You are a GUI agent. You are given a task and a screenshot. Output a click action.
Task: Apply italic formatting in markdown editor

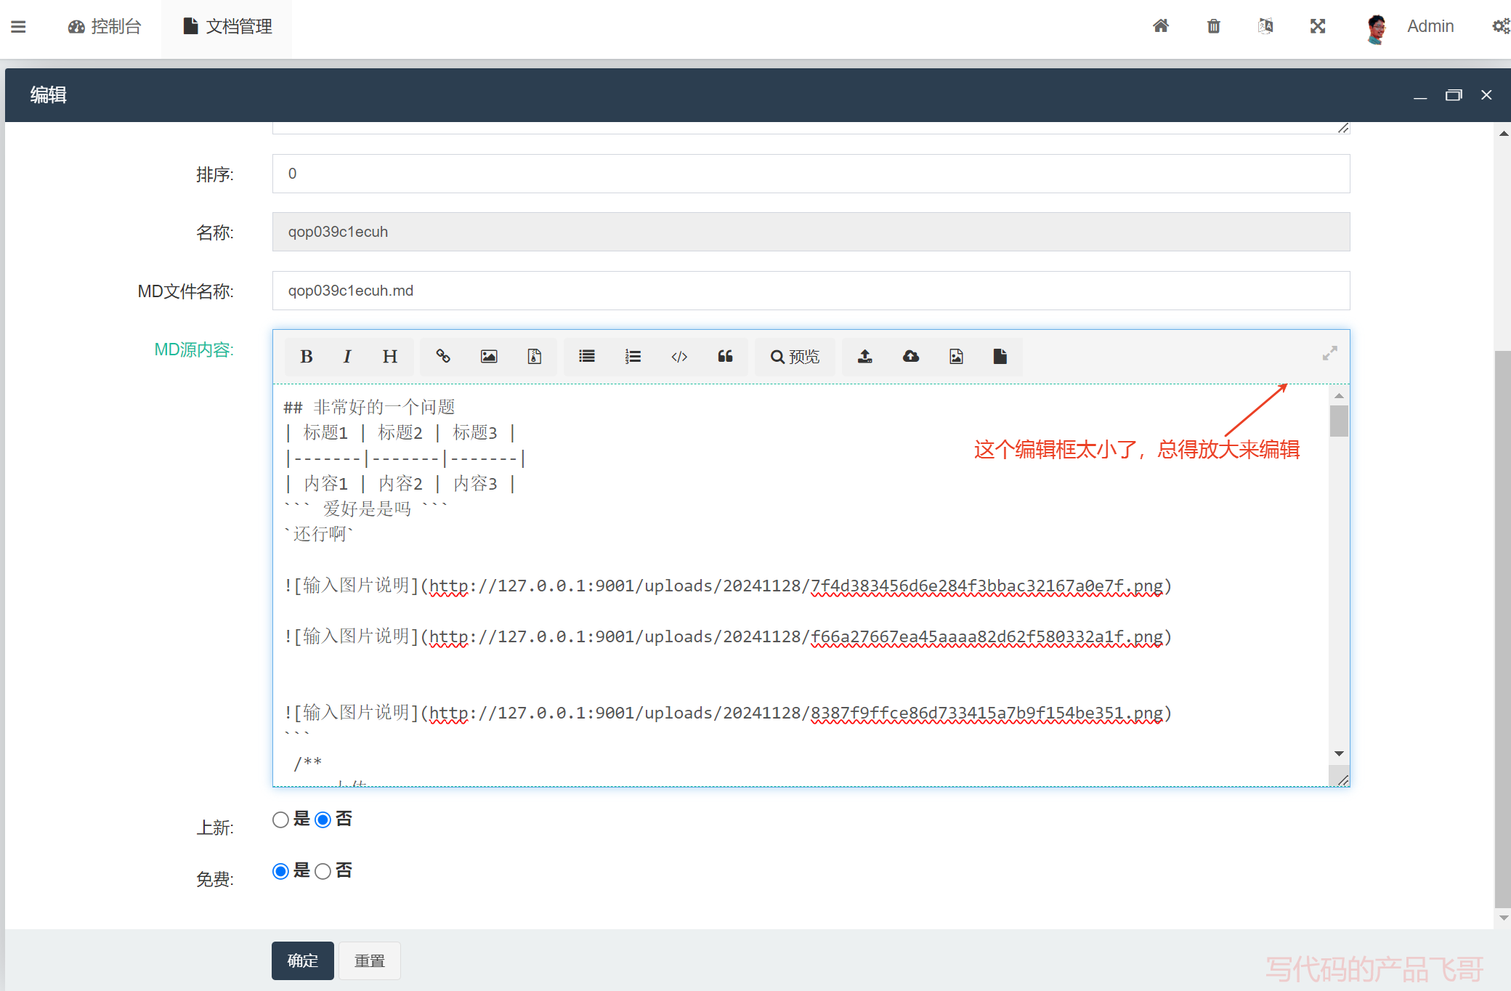coord(347,357)
